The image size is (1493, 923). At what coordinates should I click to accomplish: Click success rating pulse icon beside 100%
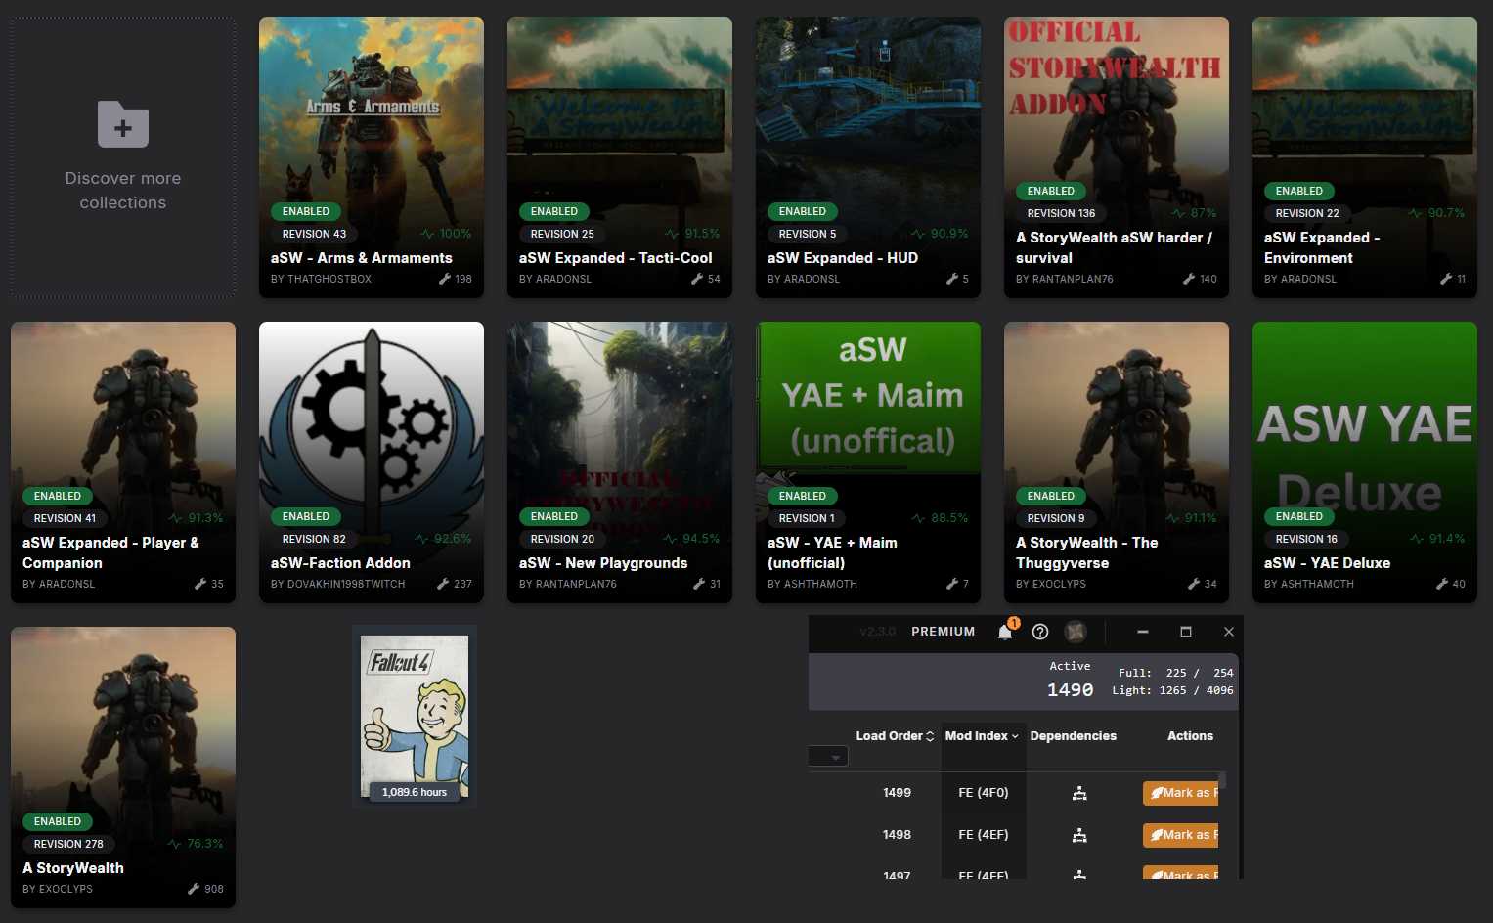point(427,234)
